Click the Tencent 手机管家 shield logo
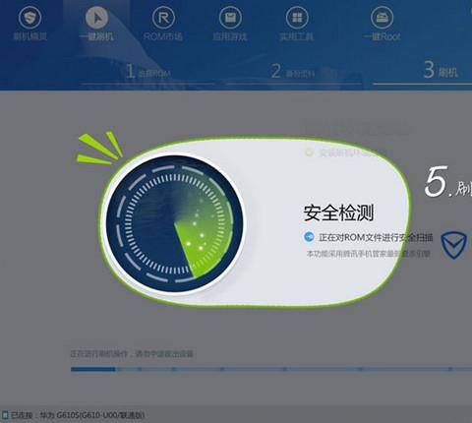 [x=453, y=245]
